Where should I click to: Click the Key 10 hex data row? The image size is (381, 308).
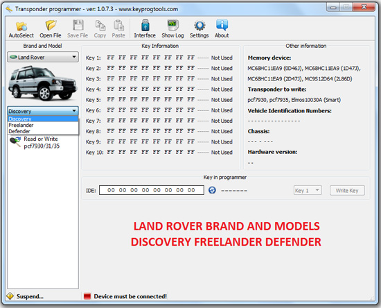[159, 153]
